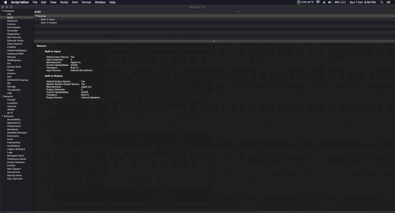
Task: Select Storage in sidebar
Action: pyautogui.click(x=11, y=86)
